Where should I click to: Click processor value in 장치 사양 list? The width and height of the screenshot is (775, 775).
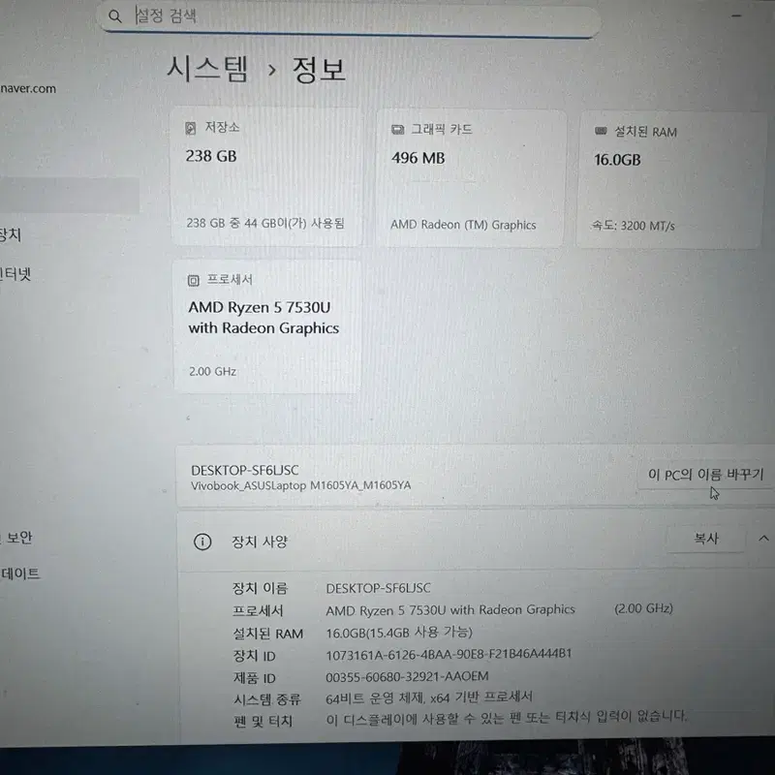[450, 610]
